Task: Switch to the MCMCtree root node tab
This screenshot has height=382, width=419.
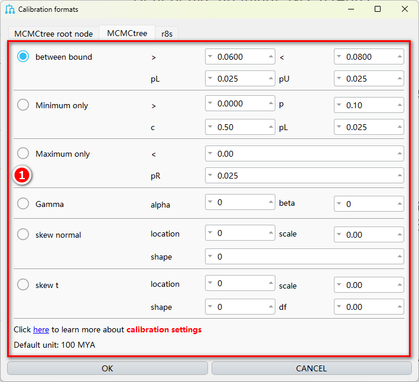Action: [x=53, y=34]
